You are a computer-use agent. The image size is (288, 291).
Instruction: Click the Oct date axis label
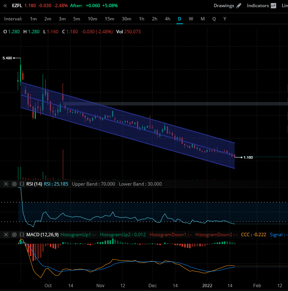pos(48,285)
